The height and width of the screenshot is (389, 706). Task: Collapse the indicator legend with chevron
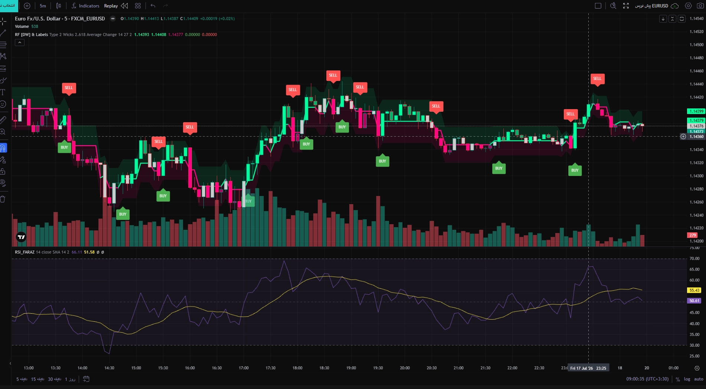click(20, 43)
